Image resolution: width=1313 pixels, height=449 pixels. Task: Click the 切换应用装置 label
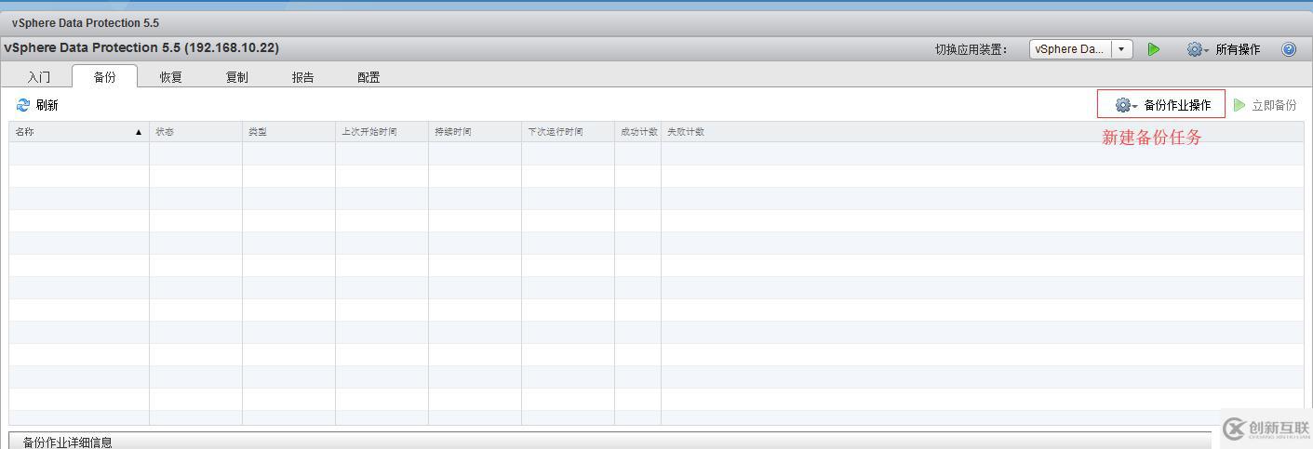pos(971,49)
